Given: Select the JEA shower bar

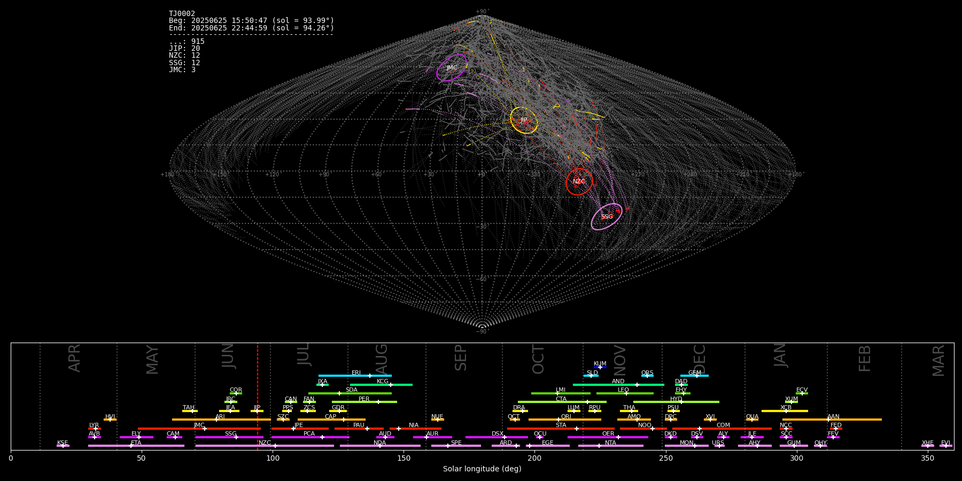Looking at the screenshot, I should click(229, 410).
